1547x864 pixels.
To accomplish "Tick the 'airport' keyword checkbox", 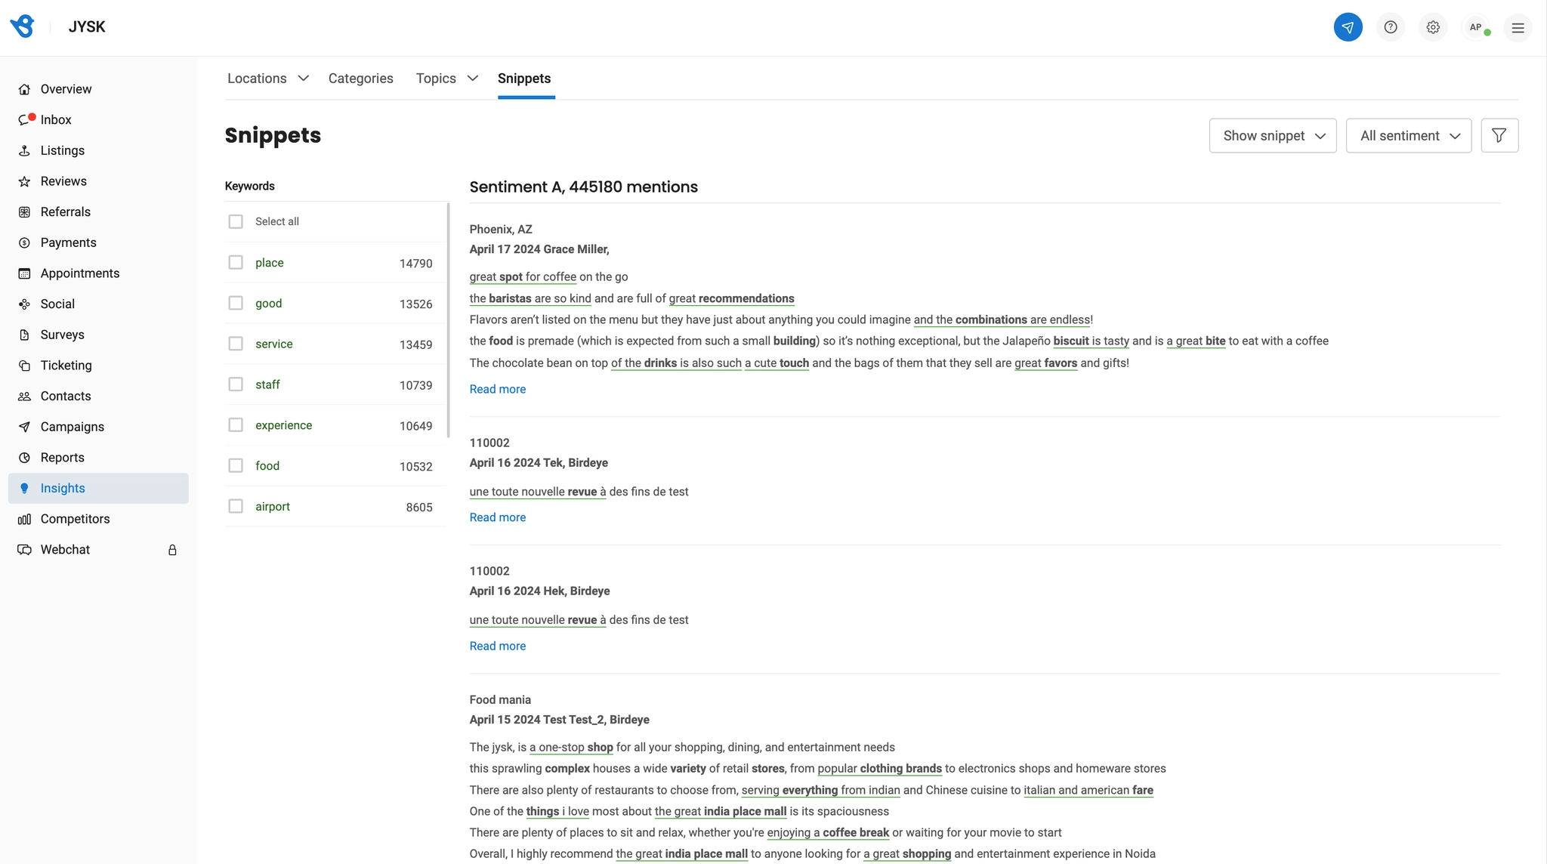I will pos(236,506).
